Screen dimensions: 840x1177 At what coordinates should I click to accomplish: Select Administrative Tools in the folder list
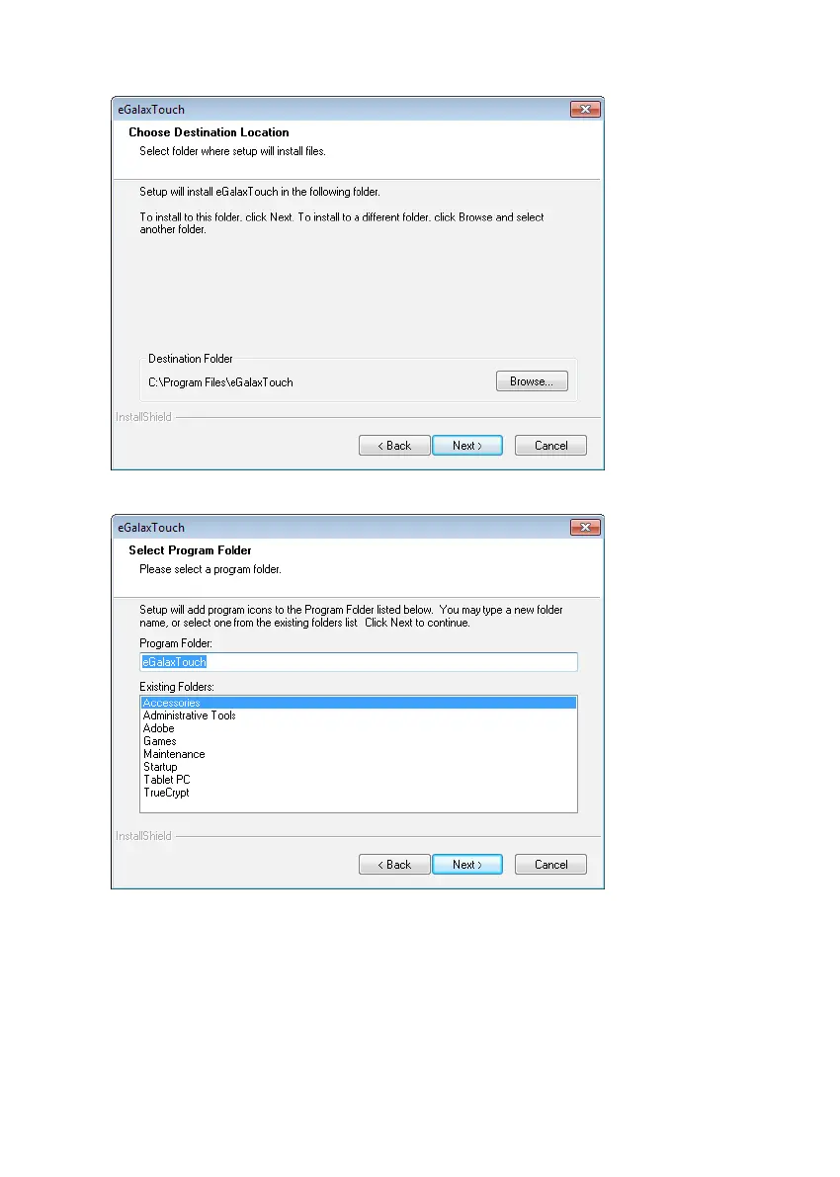[359, 715]
